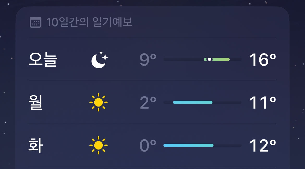Select the 오늘 forecast row label

coord(43,60)
